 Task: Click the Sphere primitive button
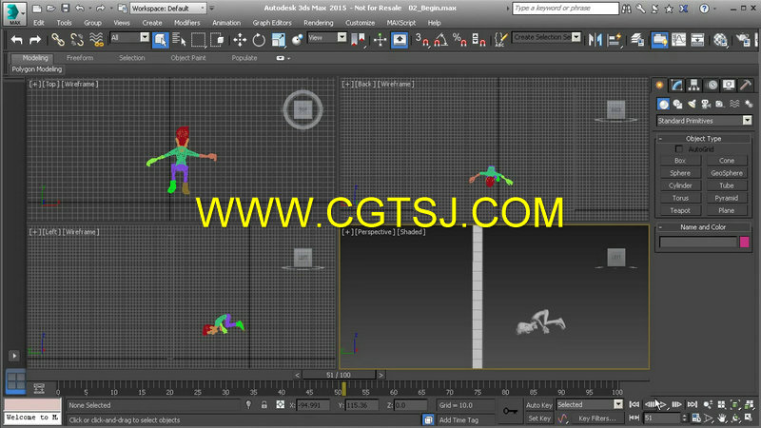click(680, 173)
